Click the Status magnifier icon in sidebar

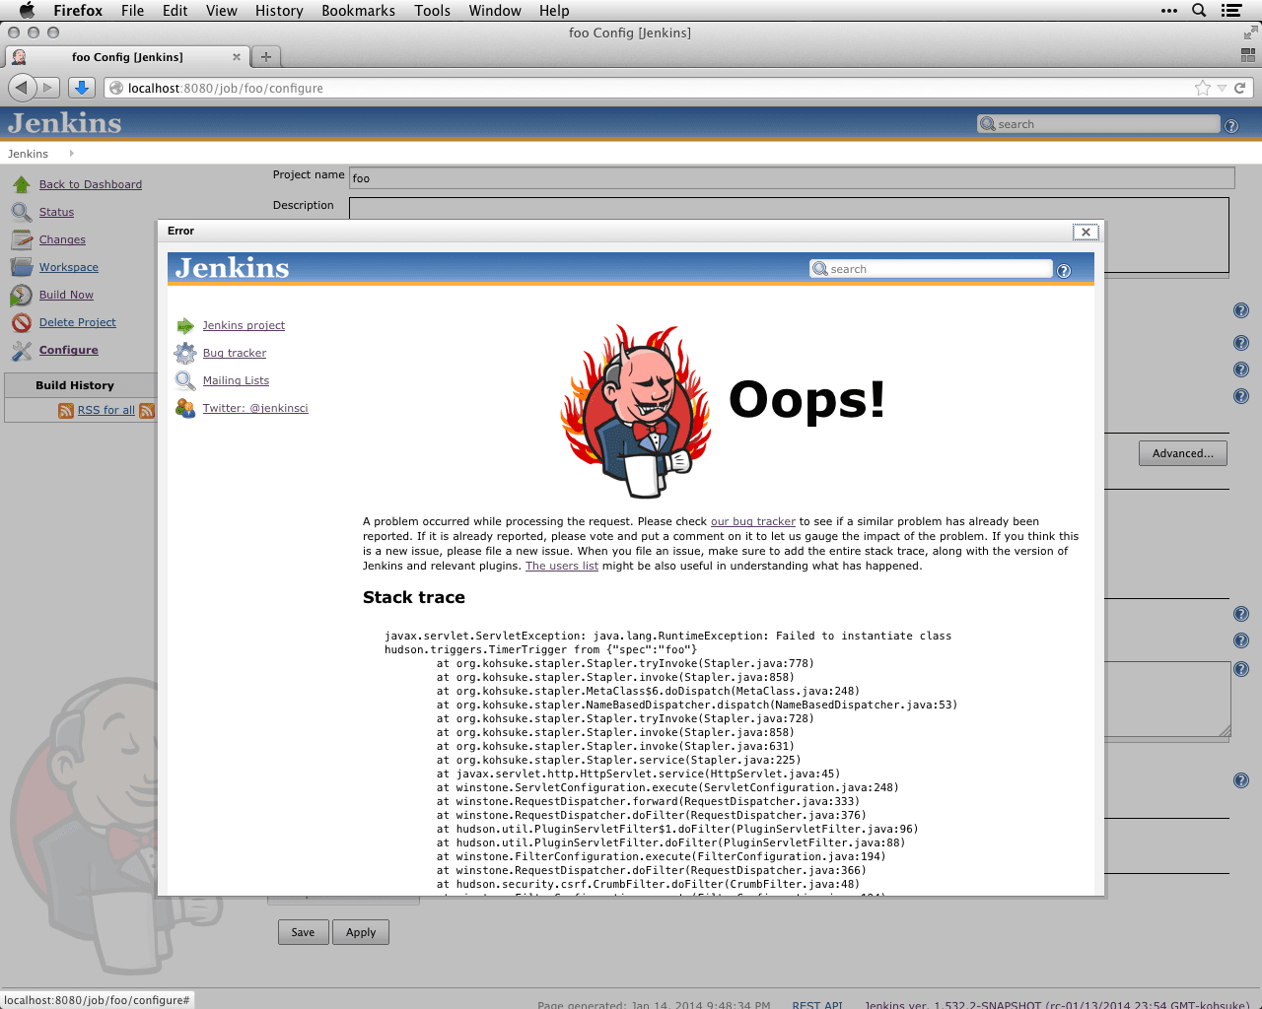(x=22, y=212)
